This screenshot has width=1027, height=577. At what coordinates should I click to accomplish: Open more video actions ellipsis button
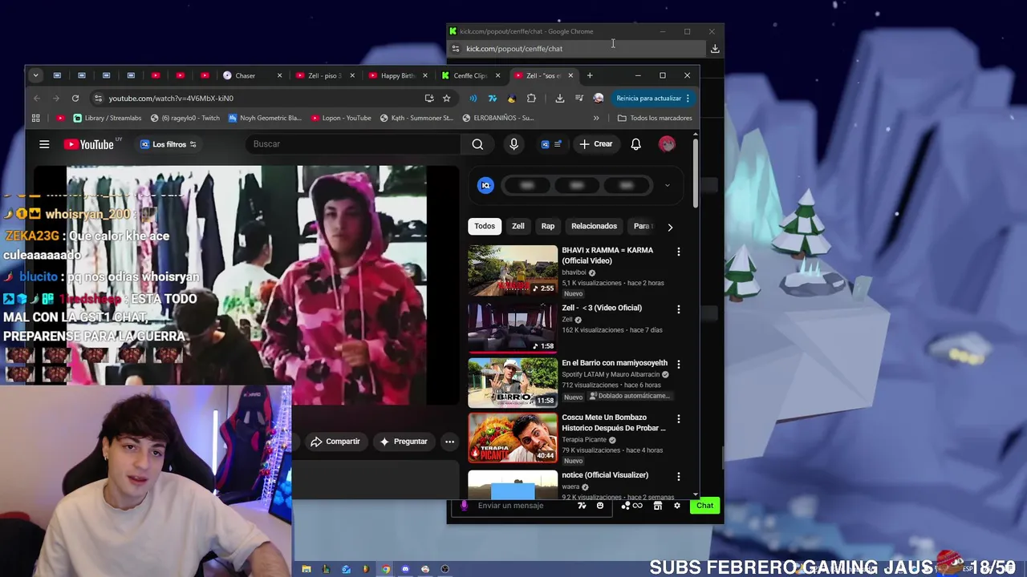point(449,442)
